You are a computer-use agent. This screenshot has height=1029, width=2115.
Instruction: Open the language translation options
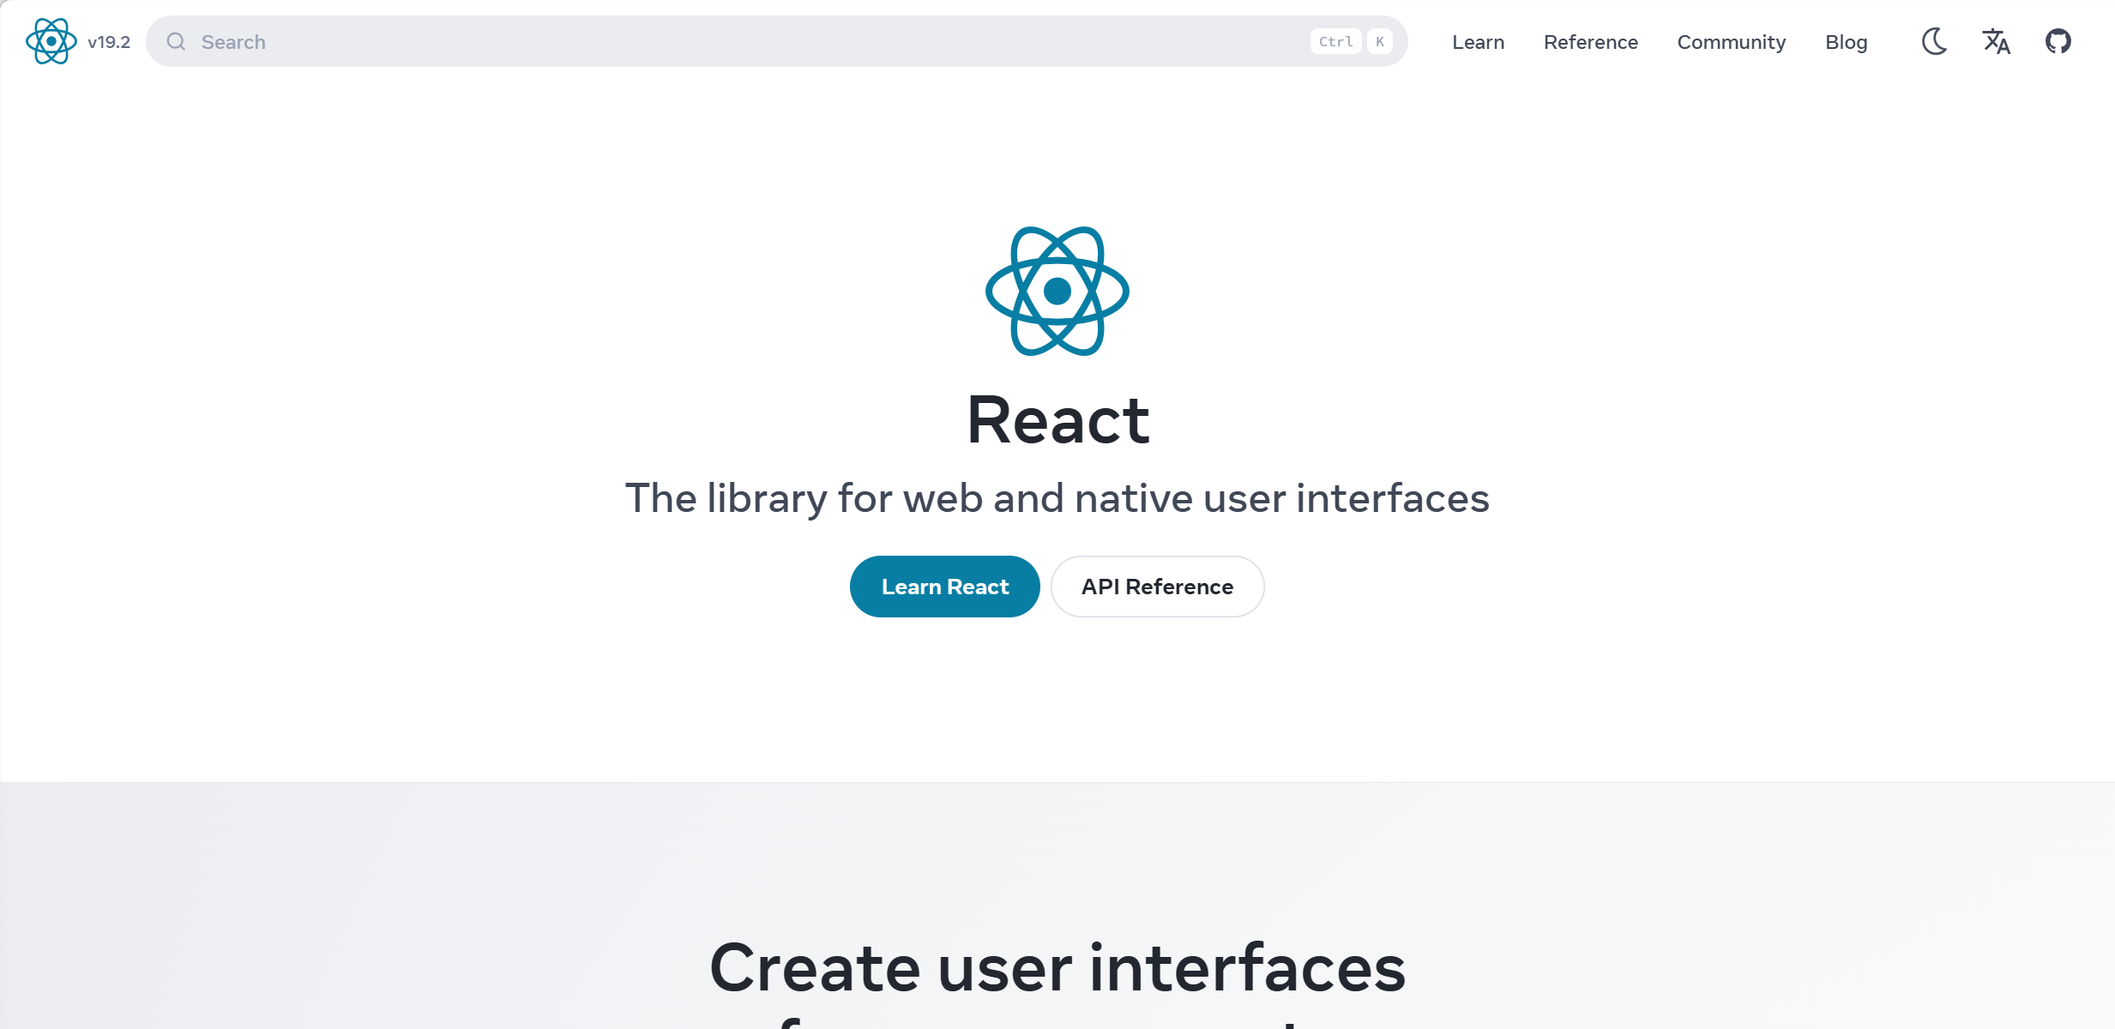pos(1996,41)
